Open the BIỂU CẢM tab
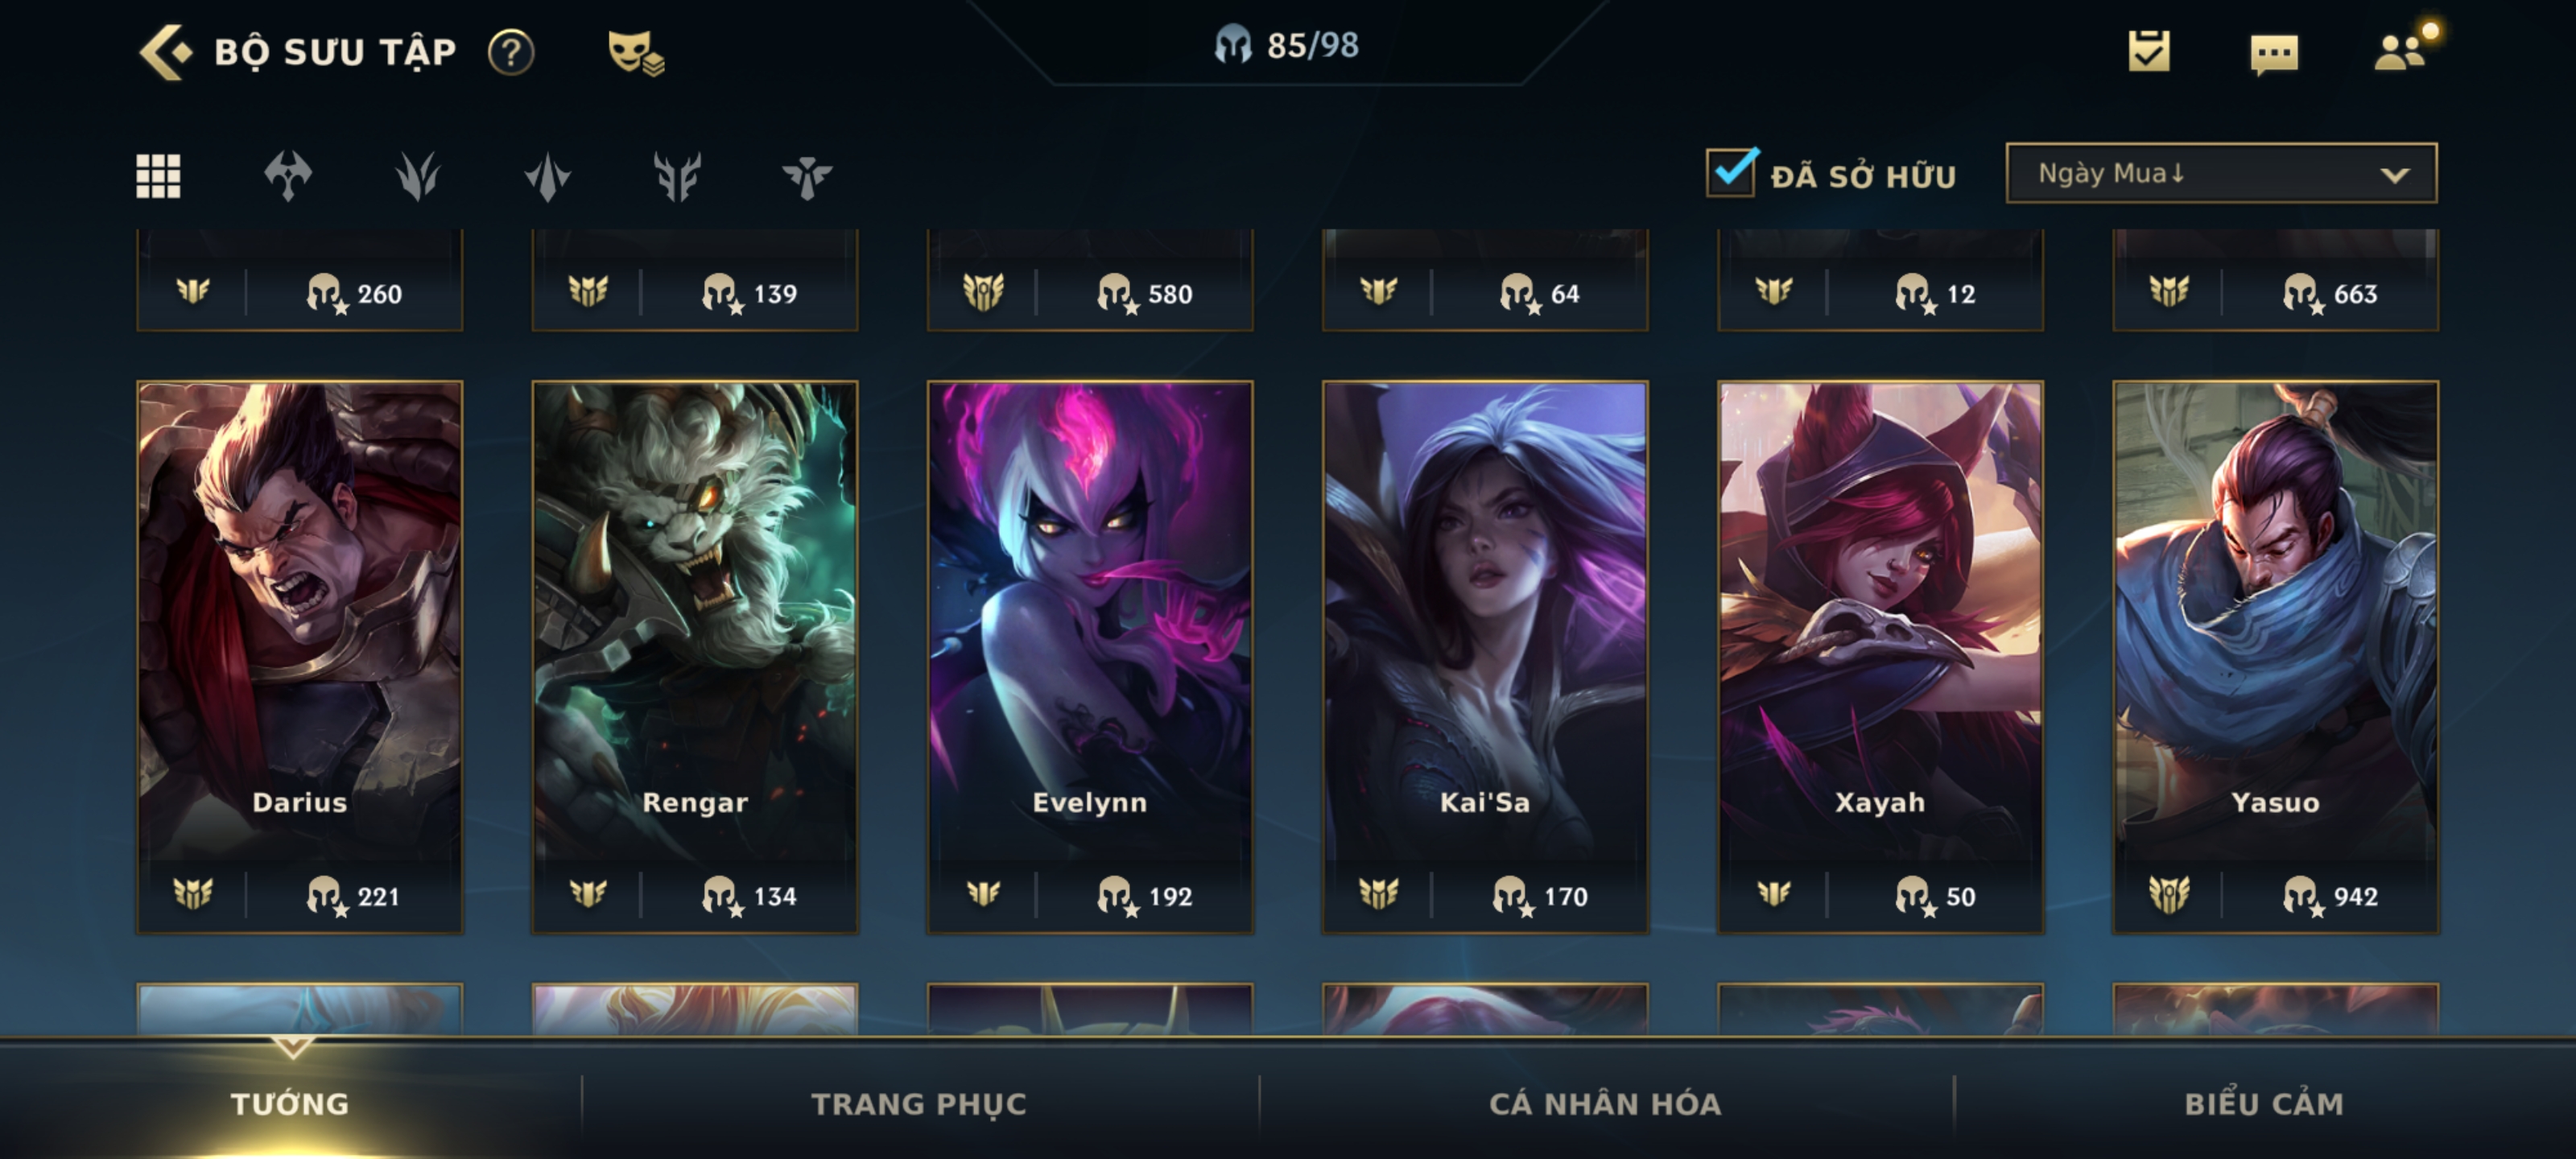2576x1159 pixels. [x=2264, y=1103]
